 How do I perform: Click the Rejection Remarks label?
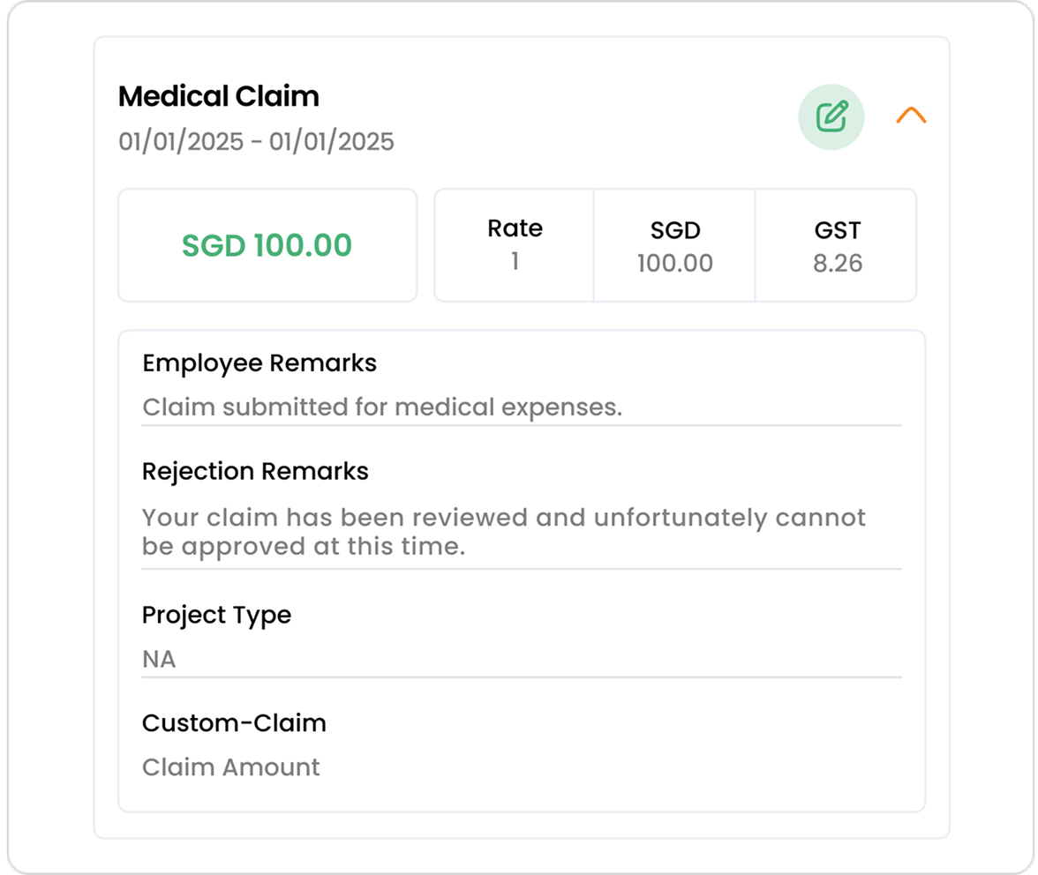click(255, 472)
